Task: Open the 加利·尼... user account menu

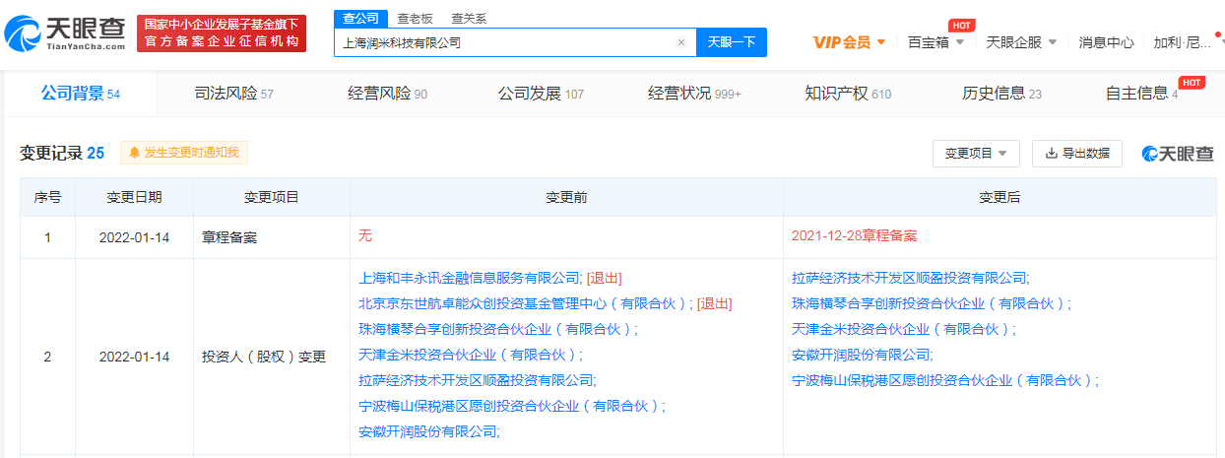Action: point(1183,42)
